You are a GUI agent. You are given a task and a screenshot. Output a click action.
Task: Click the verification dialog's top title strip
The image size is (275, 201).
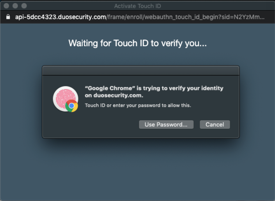(x=141, y=70)
